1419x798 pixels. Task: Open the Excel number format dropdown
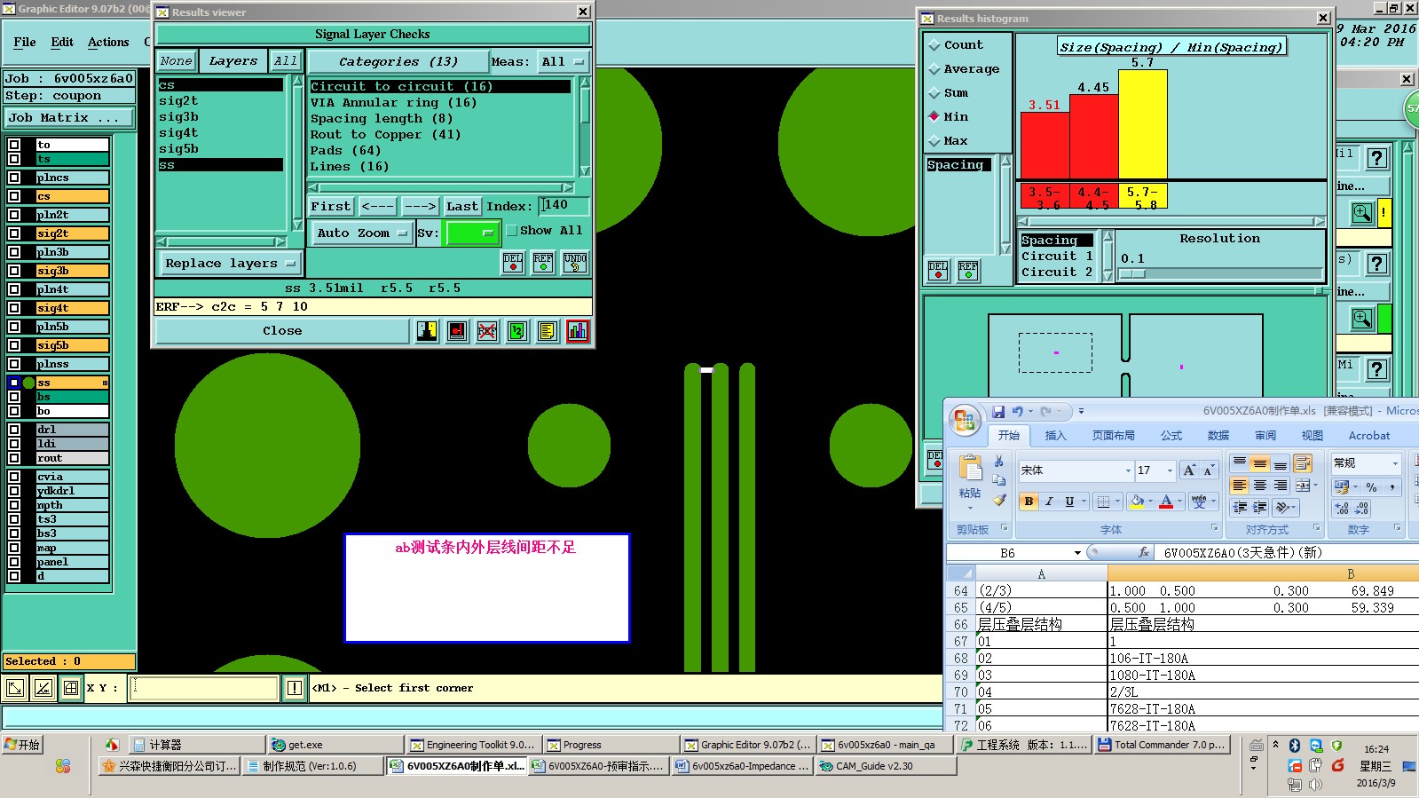coord(1394,463)
